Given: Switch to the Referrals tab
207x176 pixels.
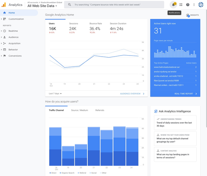Looking at the screenshot, I should pos(100,110).
